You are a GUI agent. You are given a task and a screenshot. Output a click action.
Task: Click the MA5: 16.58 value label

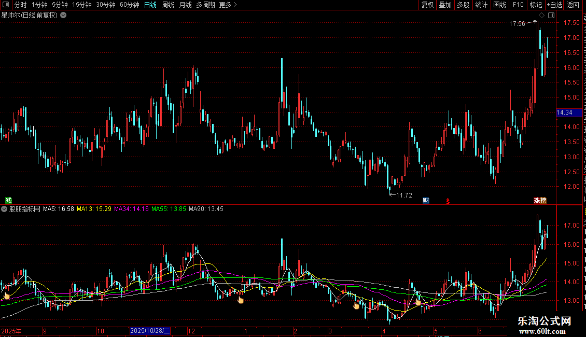pos(59,209)
